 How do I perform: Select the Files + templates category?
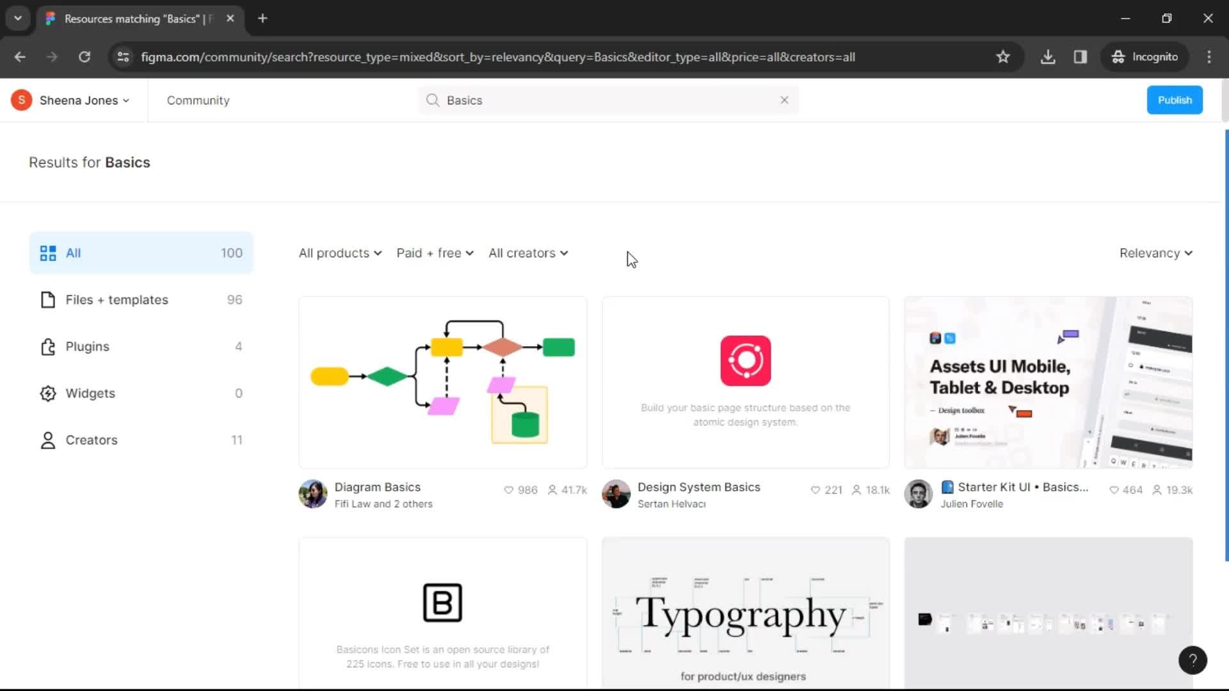(x=141, y=300)
